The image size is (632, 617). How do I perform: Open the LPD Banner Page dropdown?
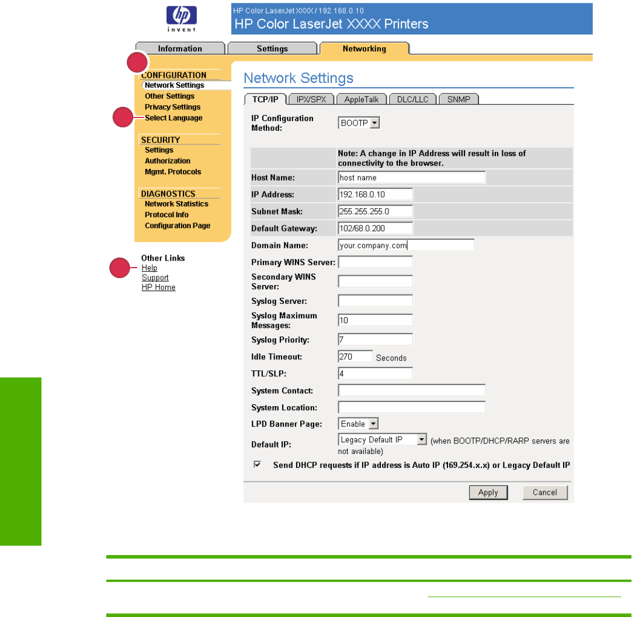pos(358,424)
